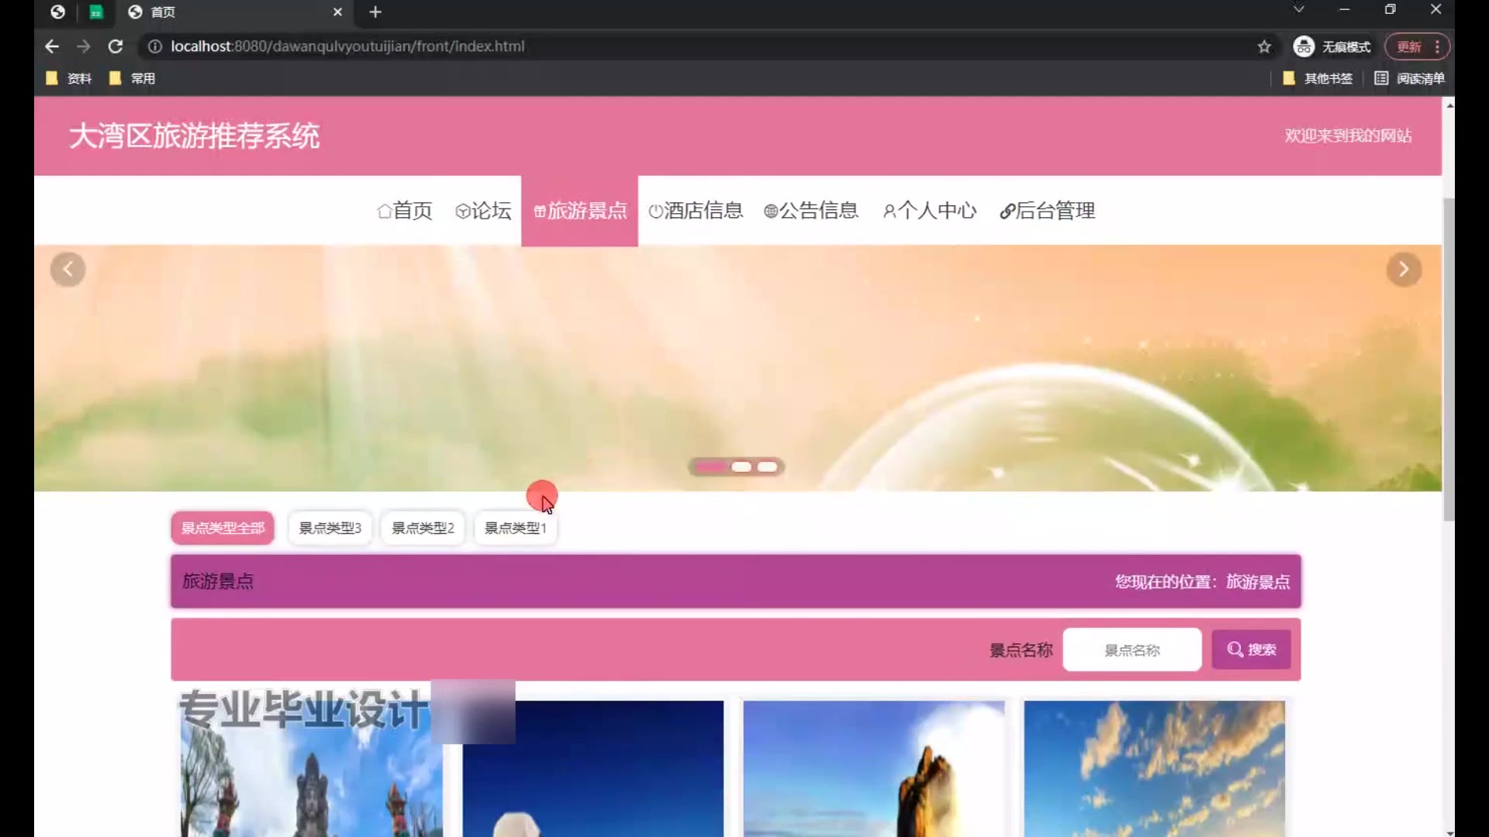The height and width of the screenshot is (837, 1489).
Task: Open the 论坛 navigation item
Action: pyautogui.click(x=483, y=211)
